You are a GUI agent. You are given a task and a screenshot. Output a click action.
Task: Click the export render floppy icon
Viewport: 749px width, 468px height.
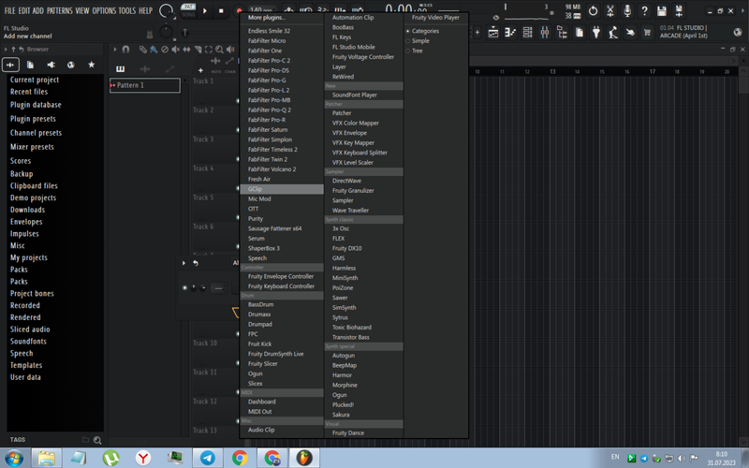[679, 11]
